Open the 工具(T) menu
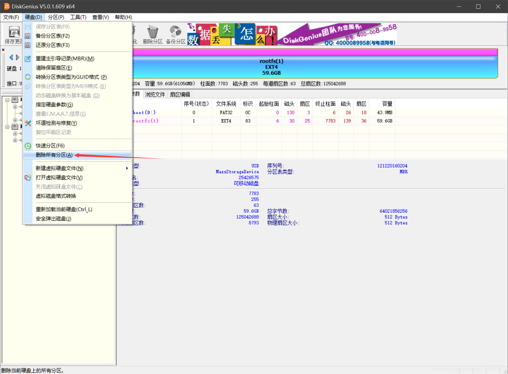This screenshot has width=508, height=374. tap(78, 17)
